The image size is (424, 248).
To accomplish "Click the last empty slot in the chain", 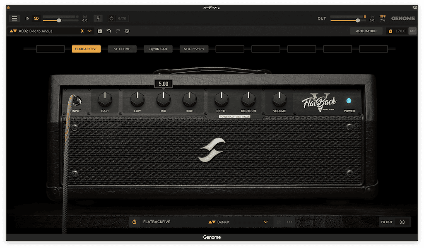I will pos(373,49).
